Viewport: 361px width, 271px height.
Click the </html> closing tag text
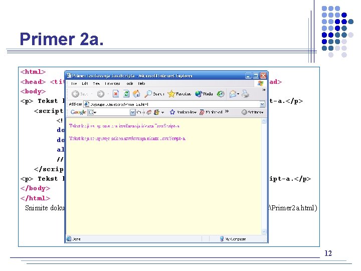tap(35, 198)
